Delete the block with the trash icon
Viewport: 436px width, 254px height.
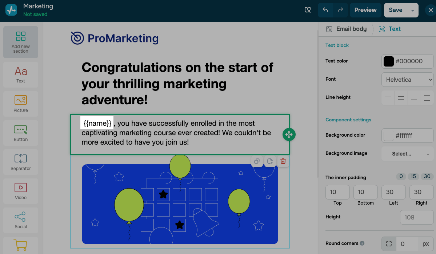(283, 161)
